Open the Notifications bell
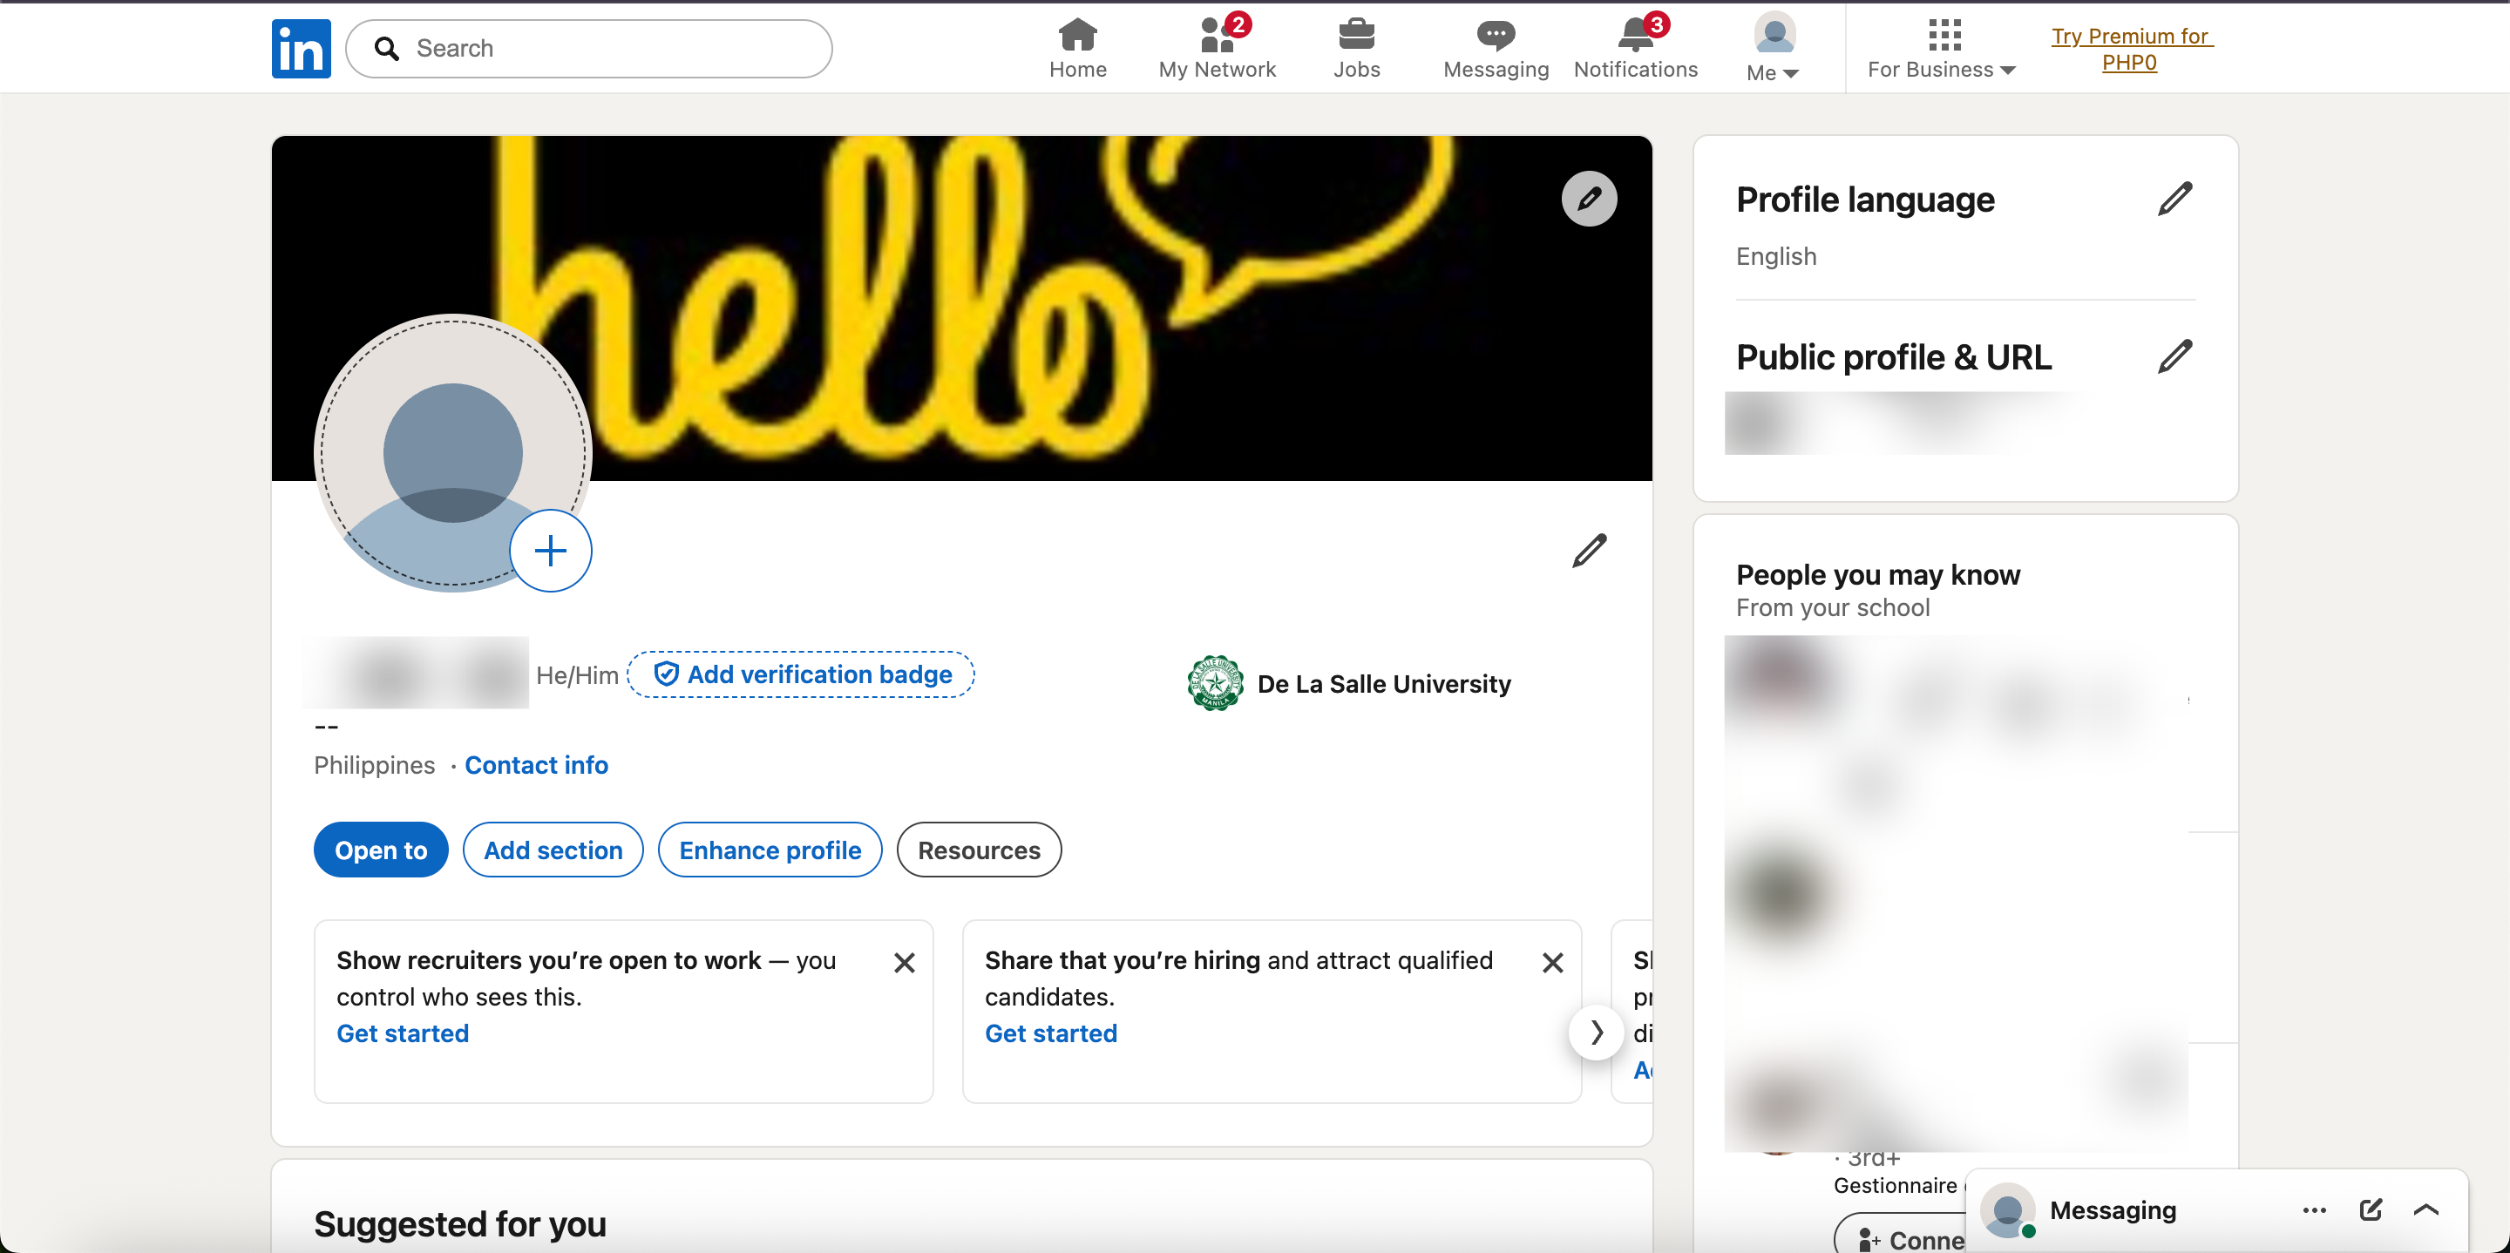Viewport: 2510px width, 1253px height. [1636, 47]
